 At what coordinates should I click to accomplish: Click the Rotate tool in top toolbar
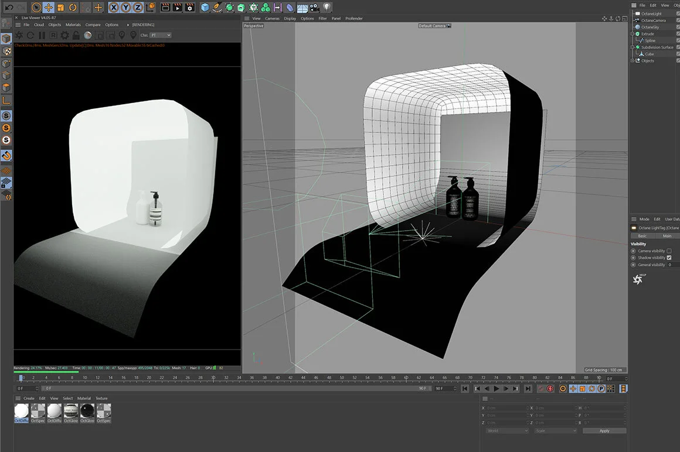tap(73, 8)
